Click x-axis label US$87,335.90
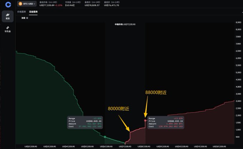This screenshot has width=243, height=149. point(144,147)
